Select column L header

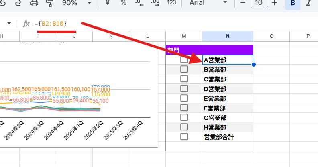coord(147,36)
